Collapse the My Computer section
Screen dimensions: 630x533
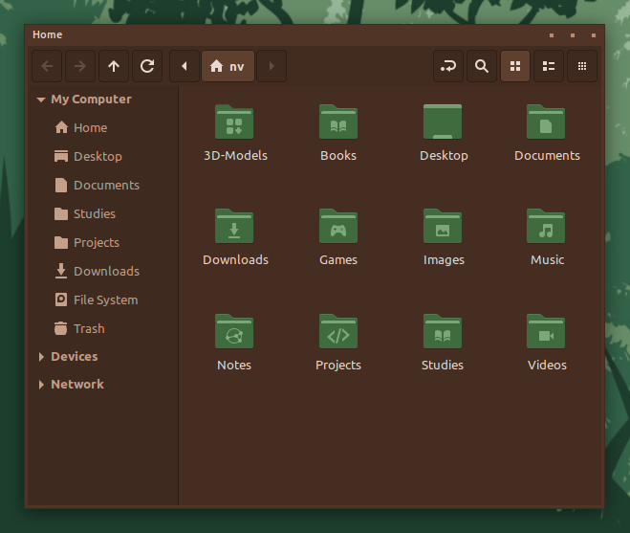click(41, 100)
